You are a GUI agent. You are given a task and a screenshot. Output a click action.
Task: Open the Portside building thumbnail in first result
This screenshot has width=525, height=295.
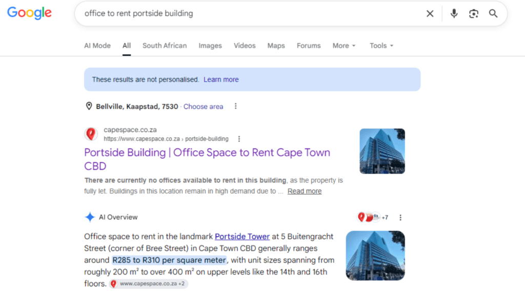[382, 151]
